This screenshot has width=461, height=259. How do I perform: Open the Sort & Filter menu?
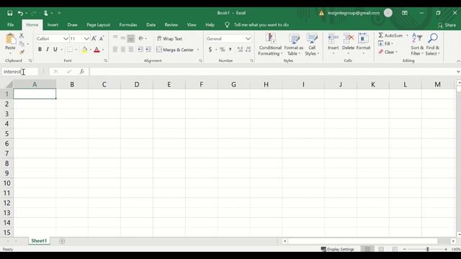[x=417, y=44]
